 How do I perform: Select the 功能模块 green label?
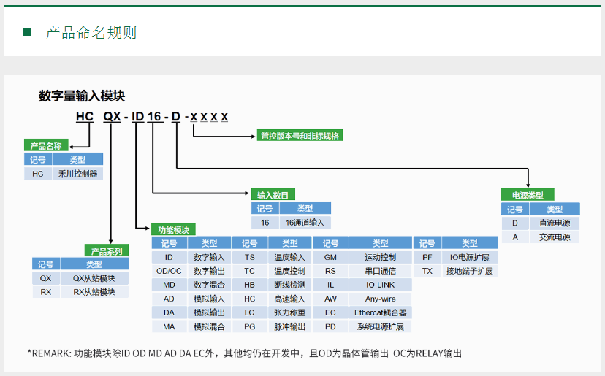point(174,230)
